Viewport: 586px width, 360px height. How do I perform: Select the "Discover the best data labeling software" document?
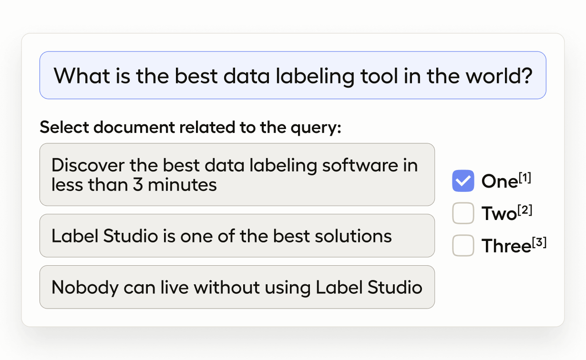[237, 175]
